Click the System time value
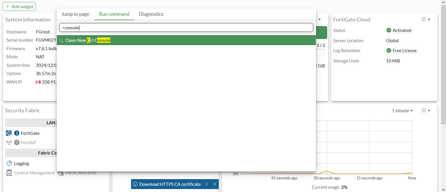446x192 pixels. (x=46, y=65)
